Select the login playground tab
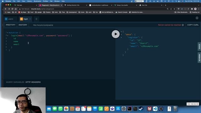 pos(25,19)
